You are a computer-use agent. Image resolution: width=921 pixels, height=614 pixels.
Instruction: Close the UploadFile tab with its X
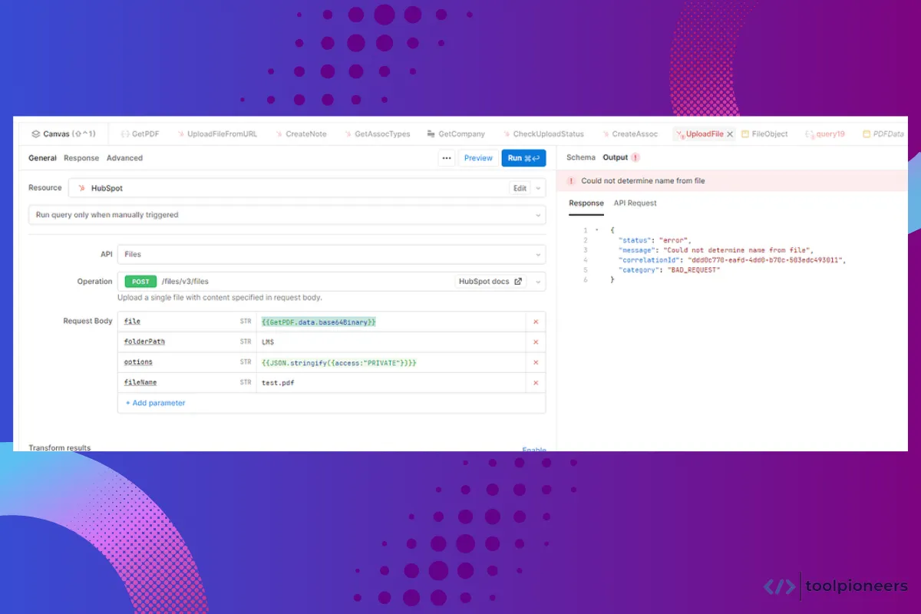730,134
